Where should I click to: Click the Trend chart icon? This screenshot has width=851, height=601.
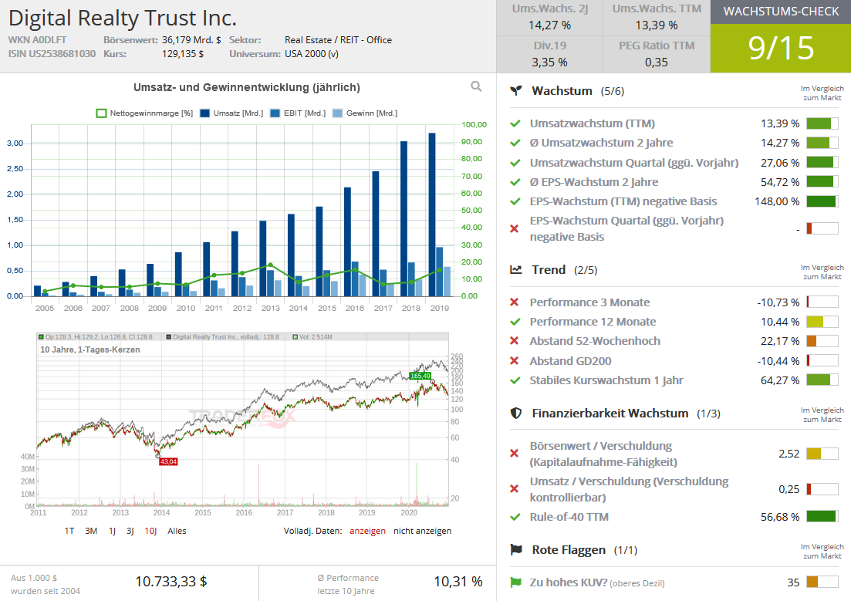pos(516,270)
